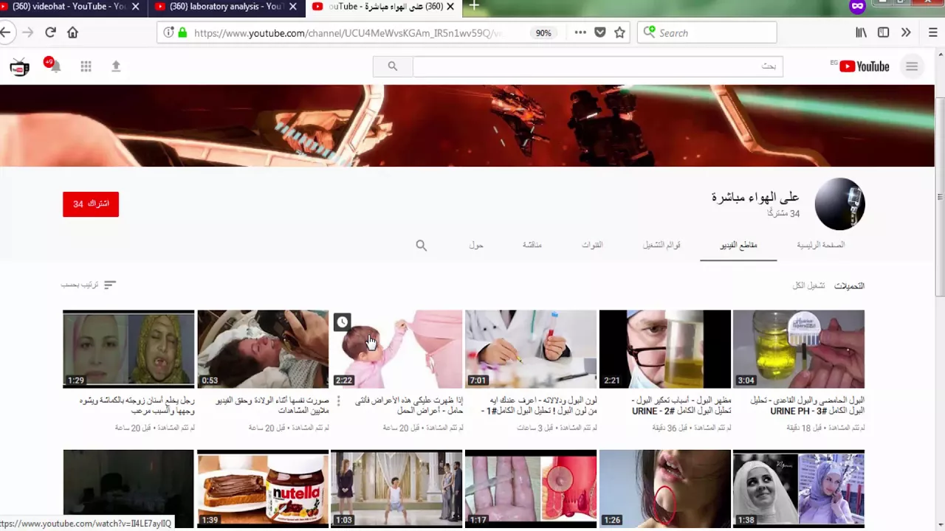Click the 90% zoom level indicator
The image size is (945, 531).
point(543,33)
